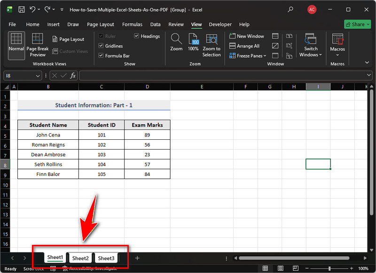Open Customize Quick Access Toolbar dropdown
Screen dimensions: 376x273
tap(62, 9)
